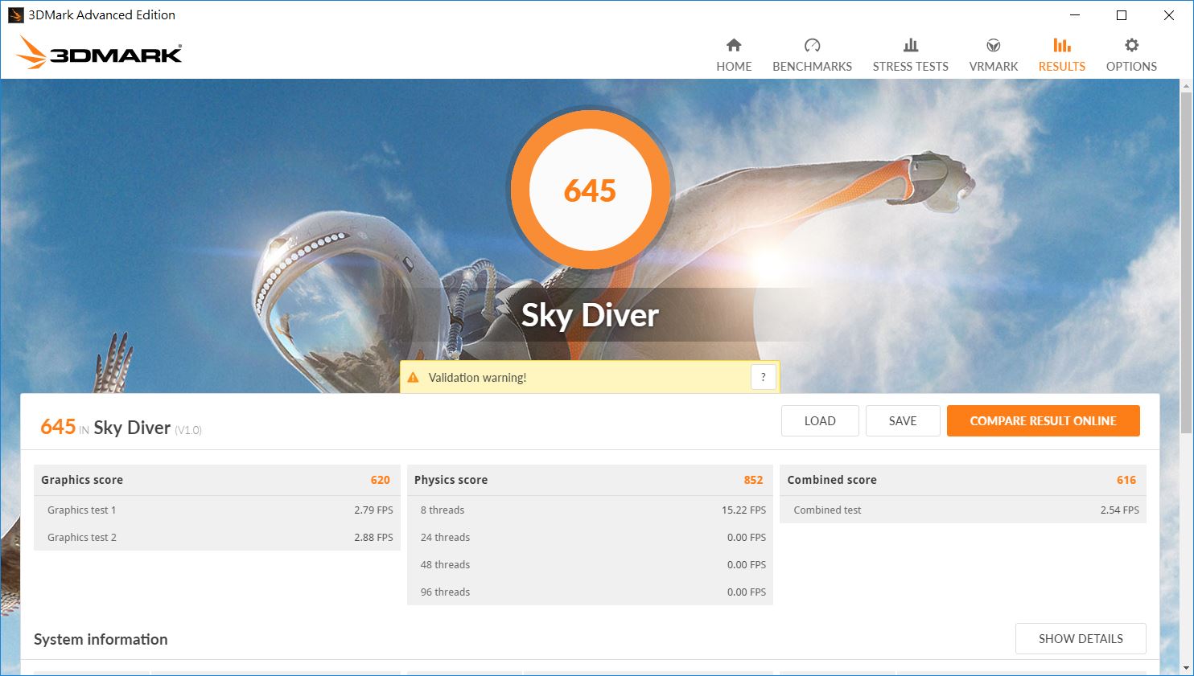Click the Results chart icon
The height and width of the screenshot is (676, 1194).
tap(1062, 45)
